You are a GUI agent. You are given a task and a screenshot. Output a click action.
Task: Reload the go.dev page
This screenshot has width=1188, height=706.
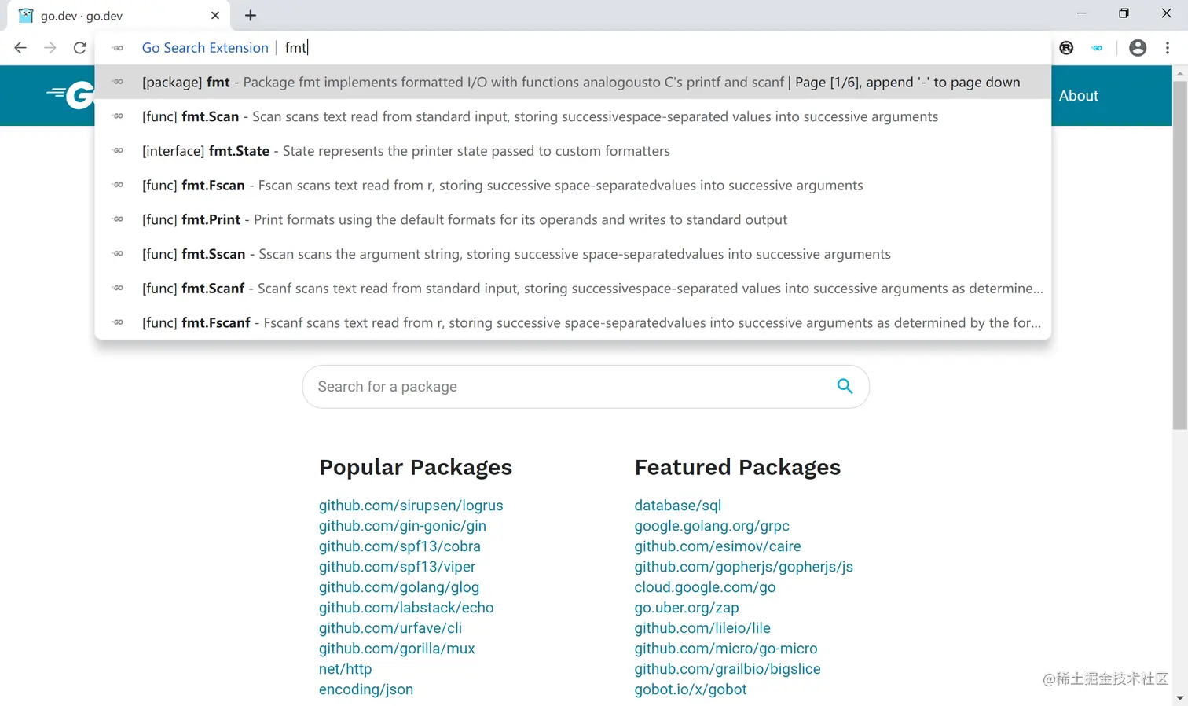pos(80,48)
